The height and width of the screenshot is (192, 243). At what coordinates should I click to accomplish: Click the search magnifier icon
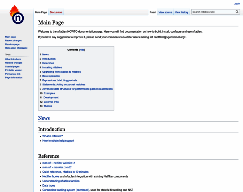pos(237,12)
